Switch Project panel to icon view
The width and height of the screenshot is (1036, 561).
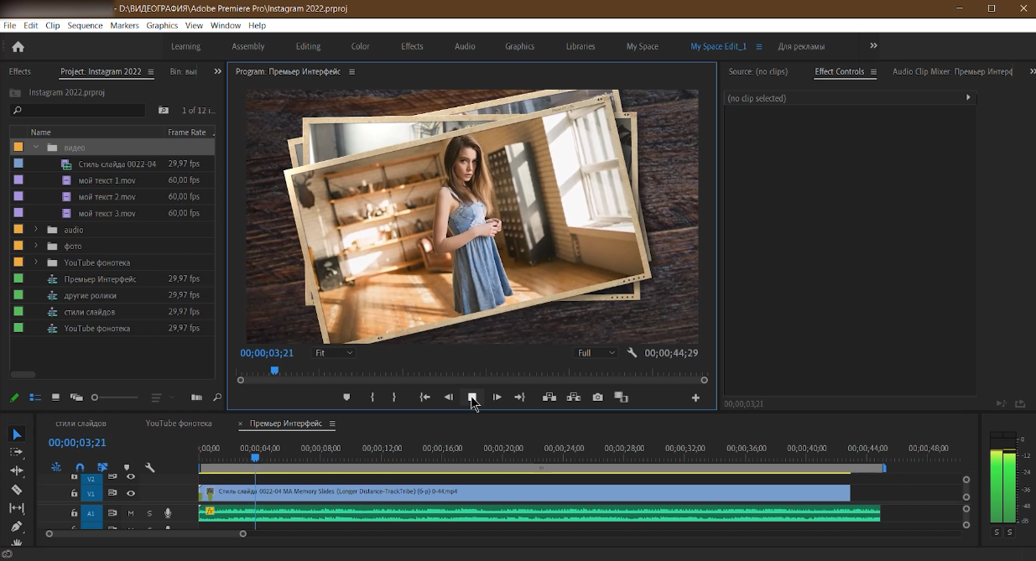(55, 397)
